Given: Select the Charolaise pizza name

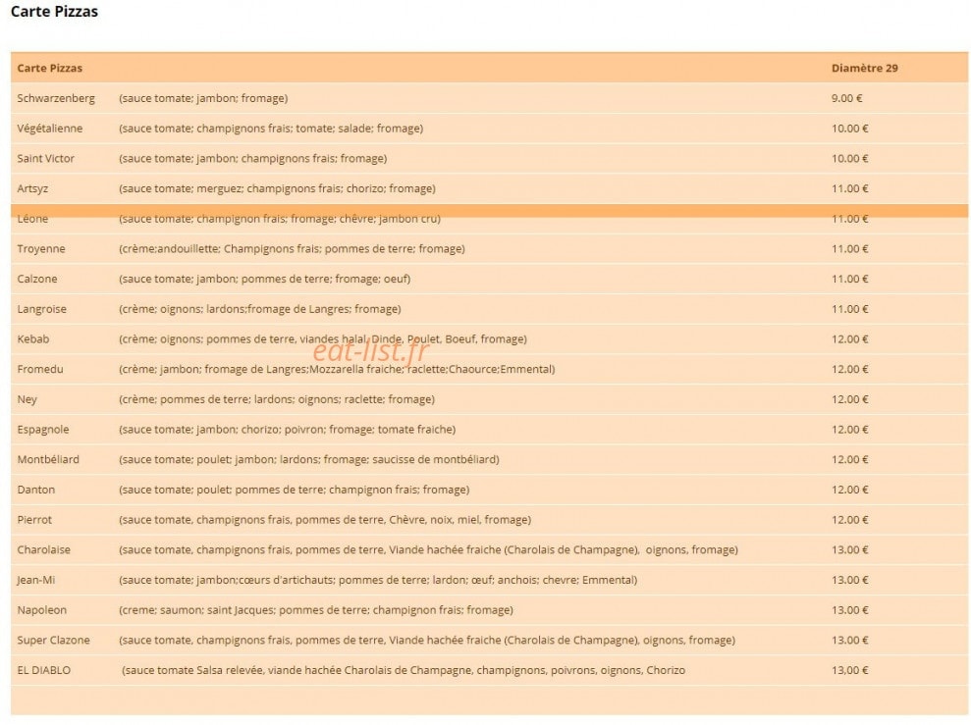Looking at the screenshot, I should [x=44, y=550].
